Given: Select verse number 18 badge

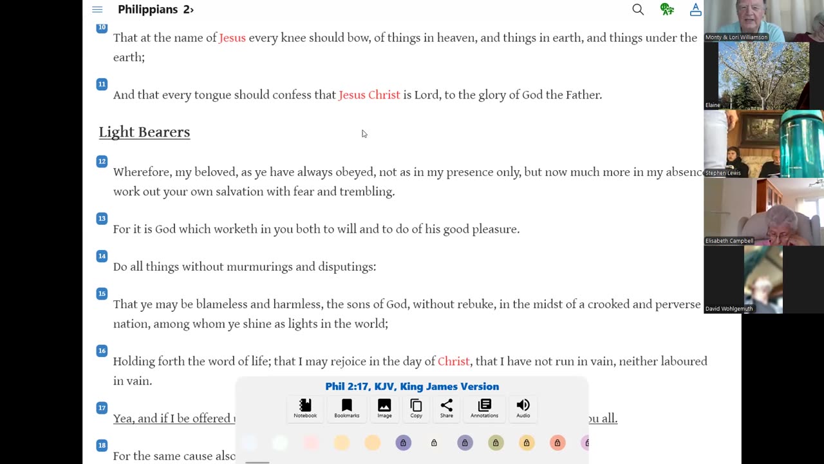Looking at the screenshot, I should coord(102,445).
